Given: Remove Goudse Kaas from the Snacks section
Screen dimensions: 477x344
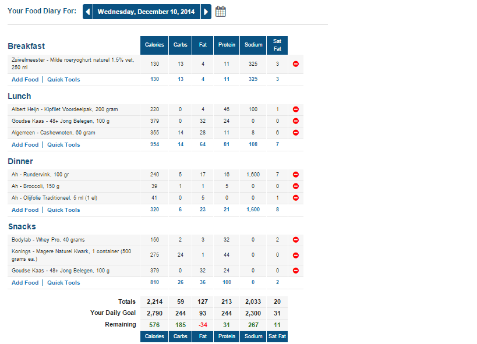Looking at the screenshot, I should pos(296,271).
